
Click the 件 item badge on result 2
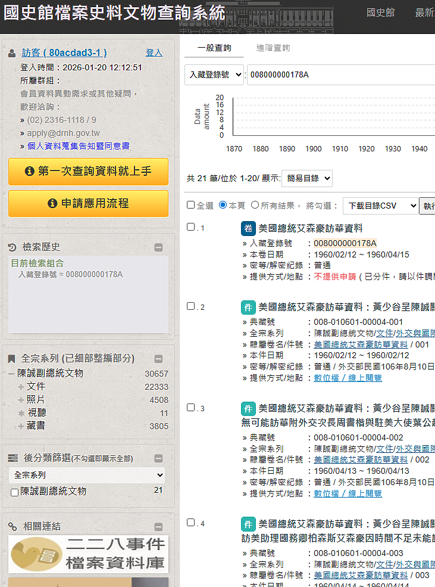pos(248,308)
